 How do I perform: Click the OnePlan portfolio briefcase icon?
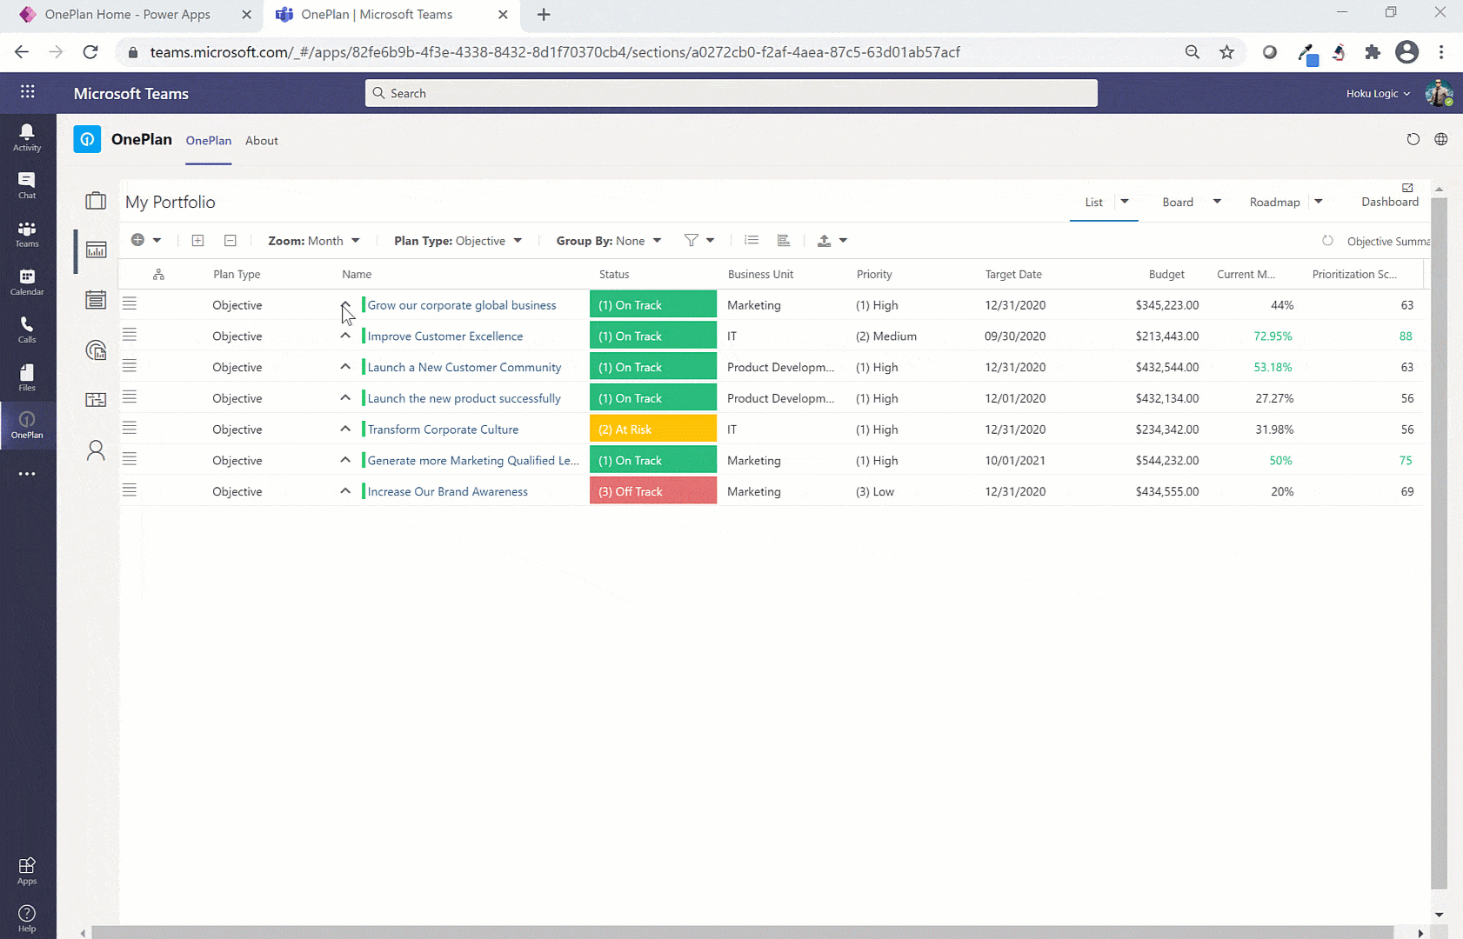click(96, 201)
